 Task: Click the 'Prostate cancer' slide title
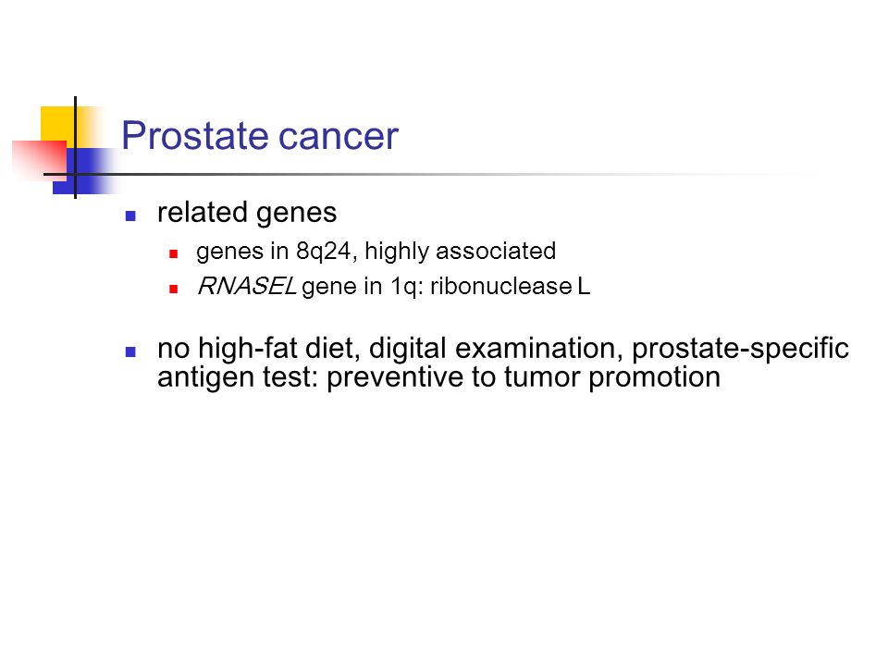click(260, 136)
